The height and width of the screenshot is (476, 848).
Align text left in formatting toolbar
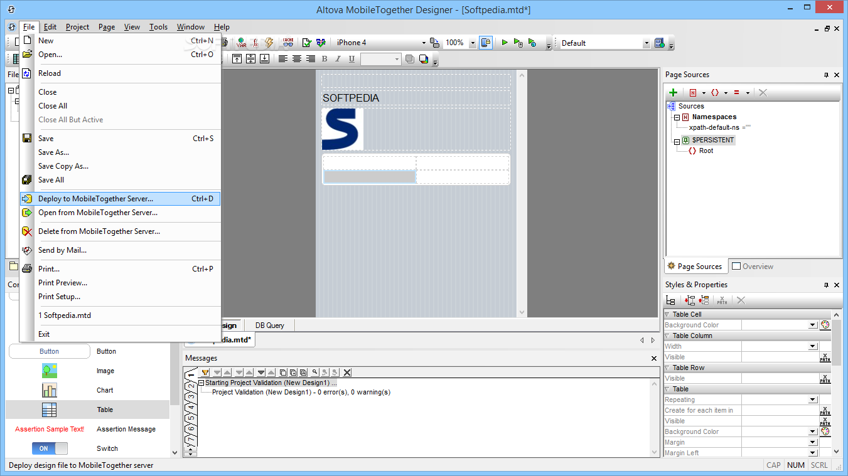pyautogui.click(x=283, y=59)
